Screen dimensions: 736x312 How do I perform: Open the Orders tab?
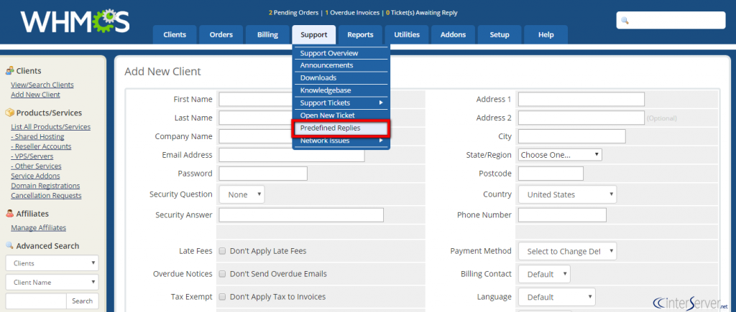[221, 34]
